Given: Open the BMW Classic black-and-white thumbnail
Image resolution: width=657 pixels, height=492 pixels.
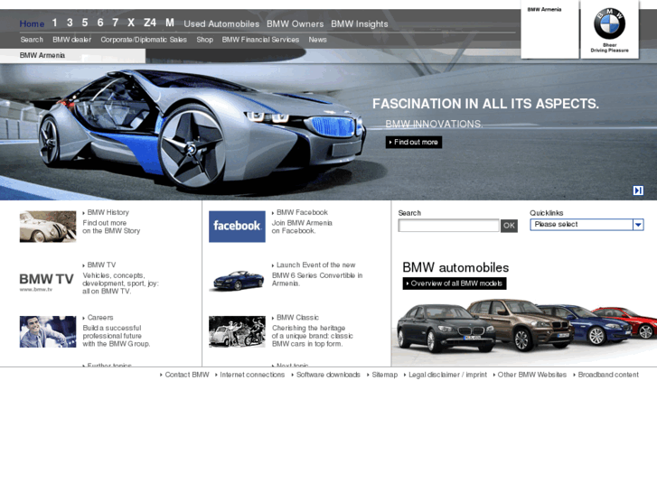Looking at the screenshot, I should [237, 331].
